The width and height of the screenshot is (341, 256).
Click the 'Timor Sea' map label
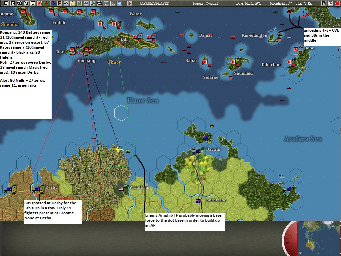click(x=143, y=101)
